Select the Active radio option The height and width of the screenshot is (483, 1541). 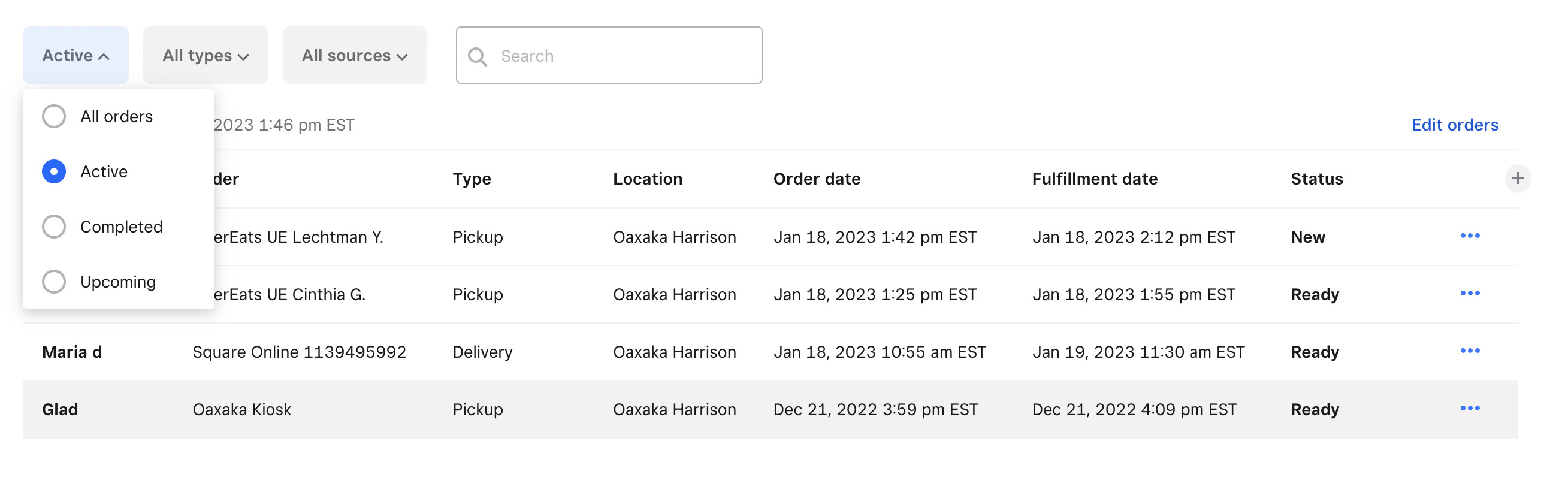point(54,171)
